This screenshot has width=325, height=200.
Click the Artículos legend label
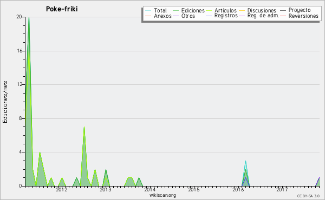pyautogui.click(x=225, y=10)
